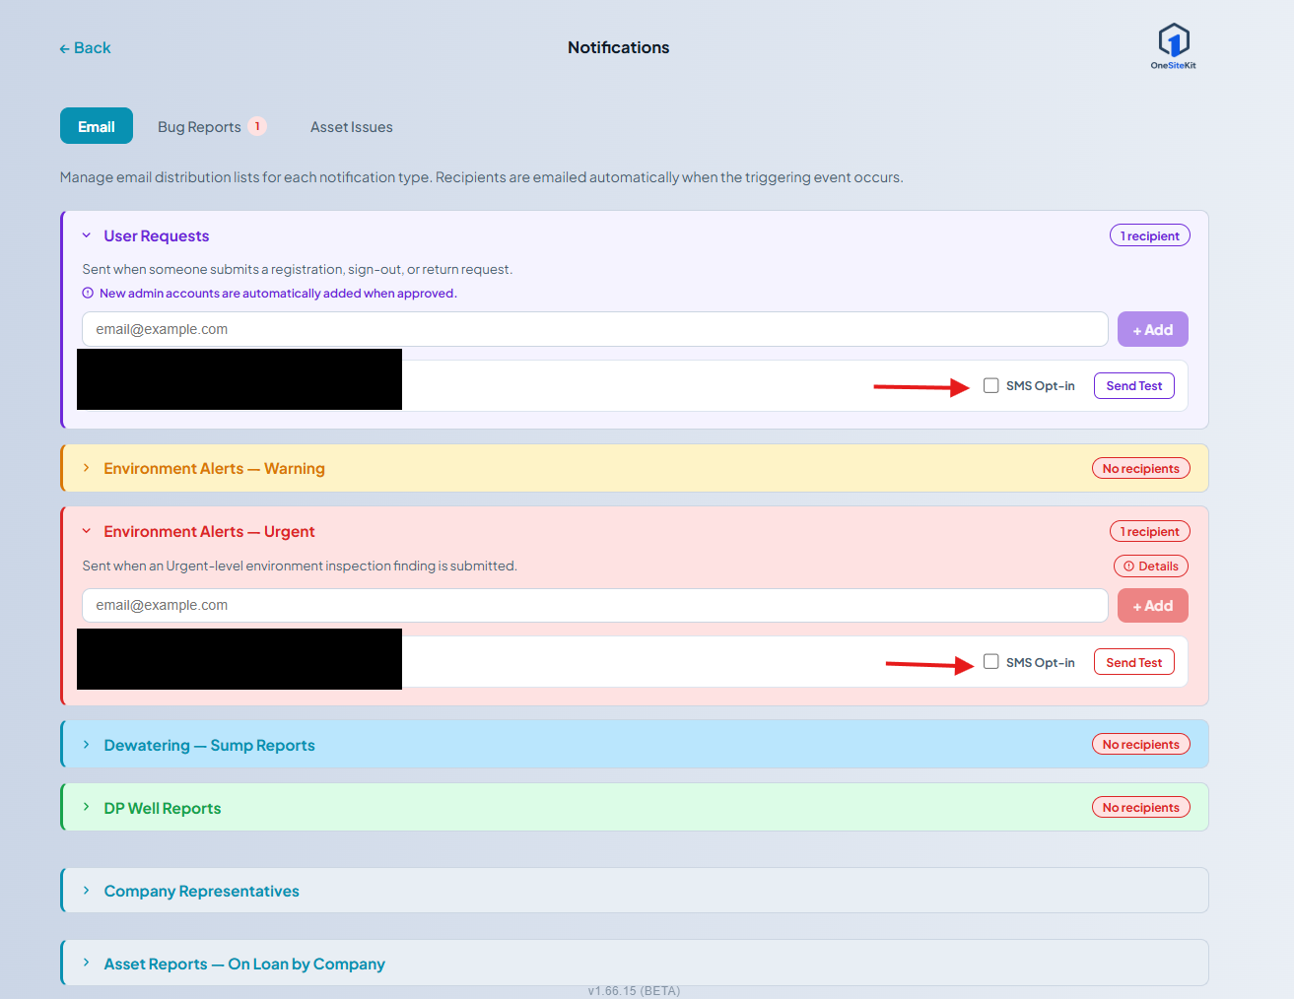The height and width of the screenshot is (999, 1294).
Task: Collapse Environment Alerts — Urgent section chevron
Action: 87,531
